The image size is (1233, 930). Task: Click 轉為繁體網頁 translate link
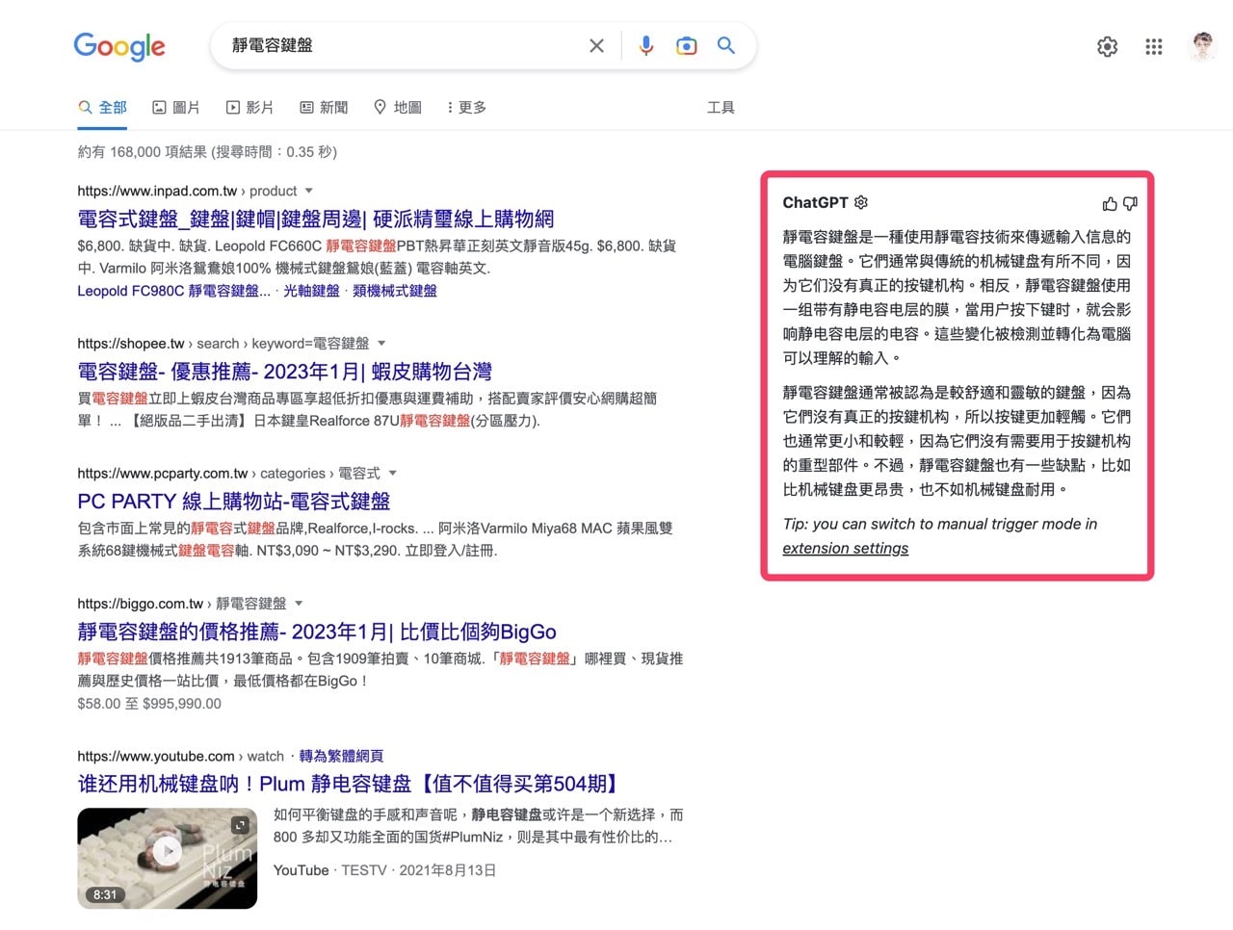(341, 756)
